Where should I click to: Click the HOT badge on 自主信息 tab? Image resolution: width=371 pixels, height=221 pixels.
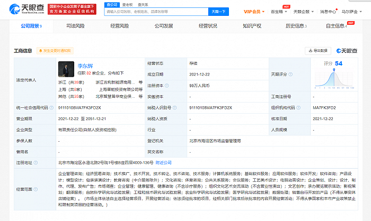pos(351,23)
